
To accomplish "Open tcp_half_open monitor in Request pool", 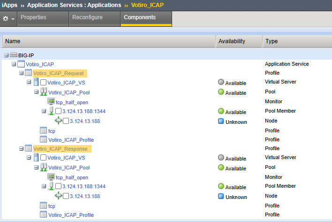I will [x=72, y=102].
